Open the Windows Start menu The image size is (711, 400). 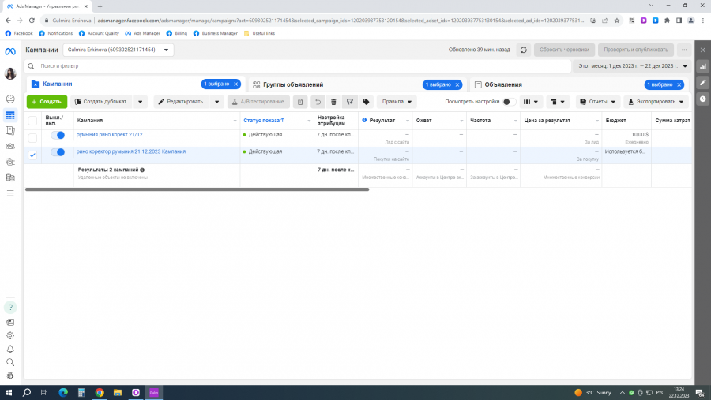tap(9, 393)
